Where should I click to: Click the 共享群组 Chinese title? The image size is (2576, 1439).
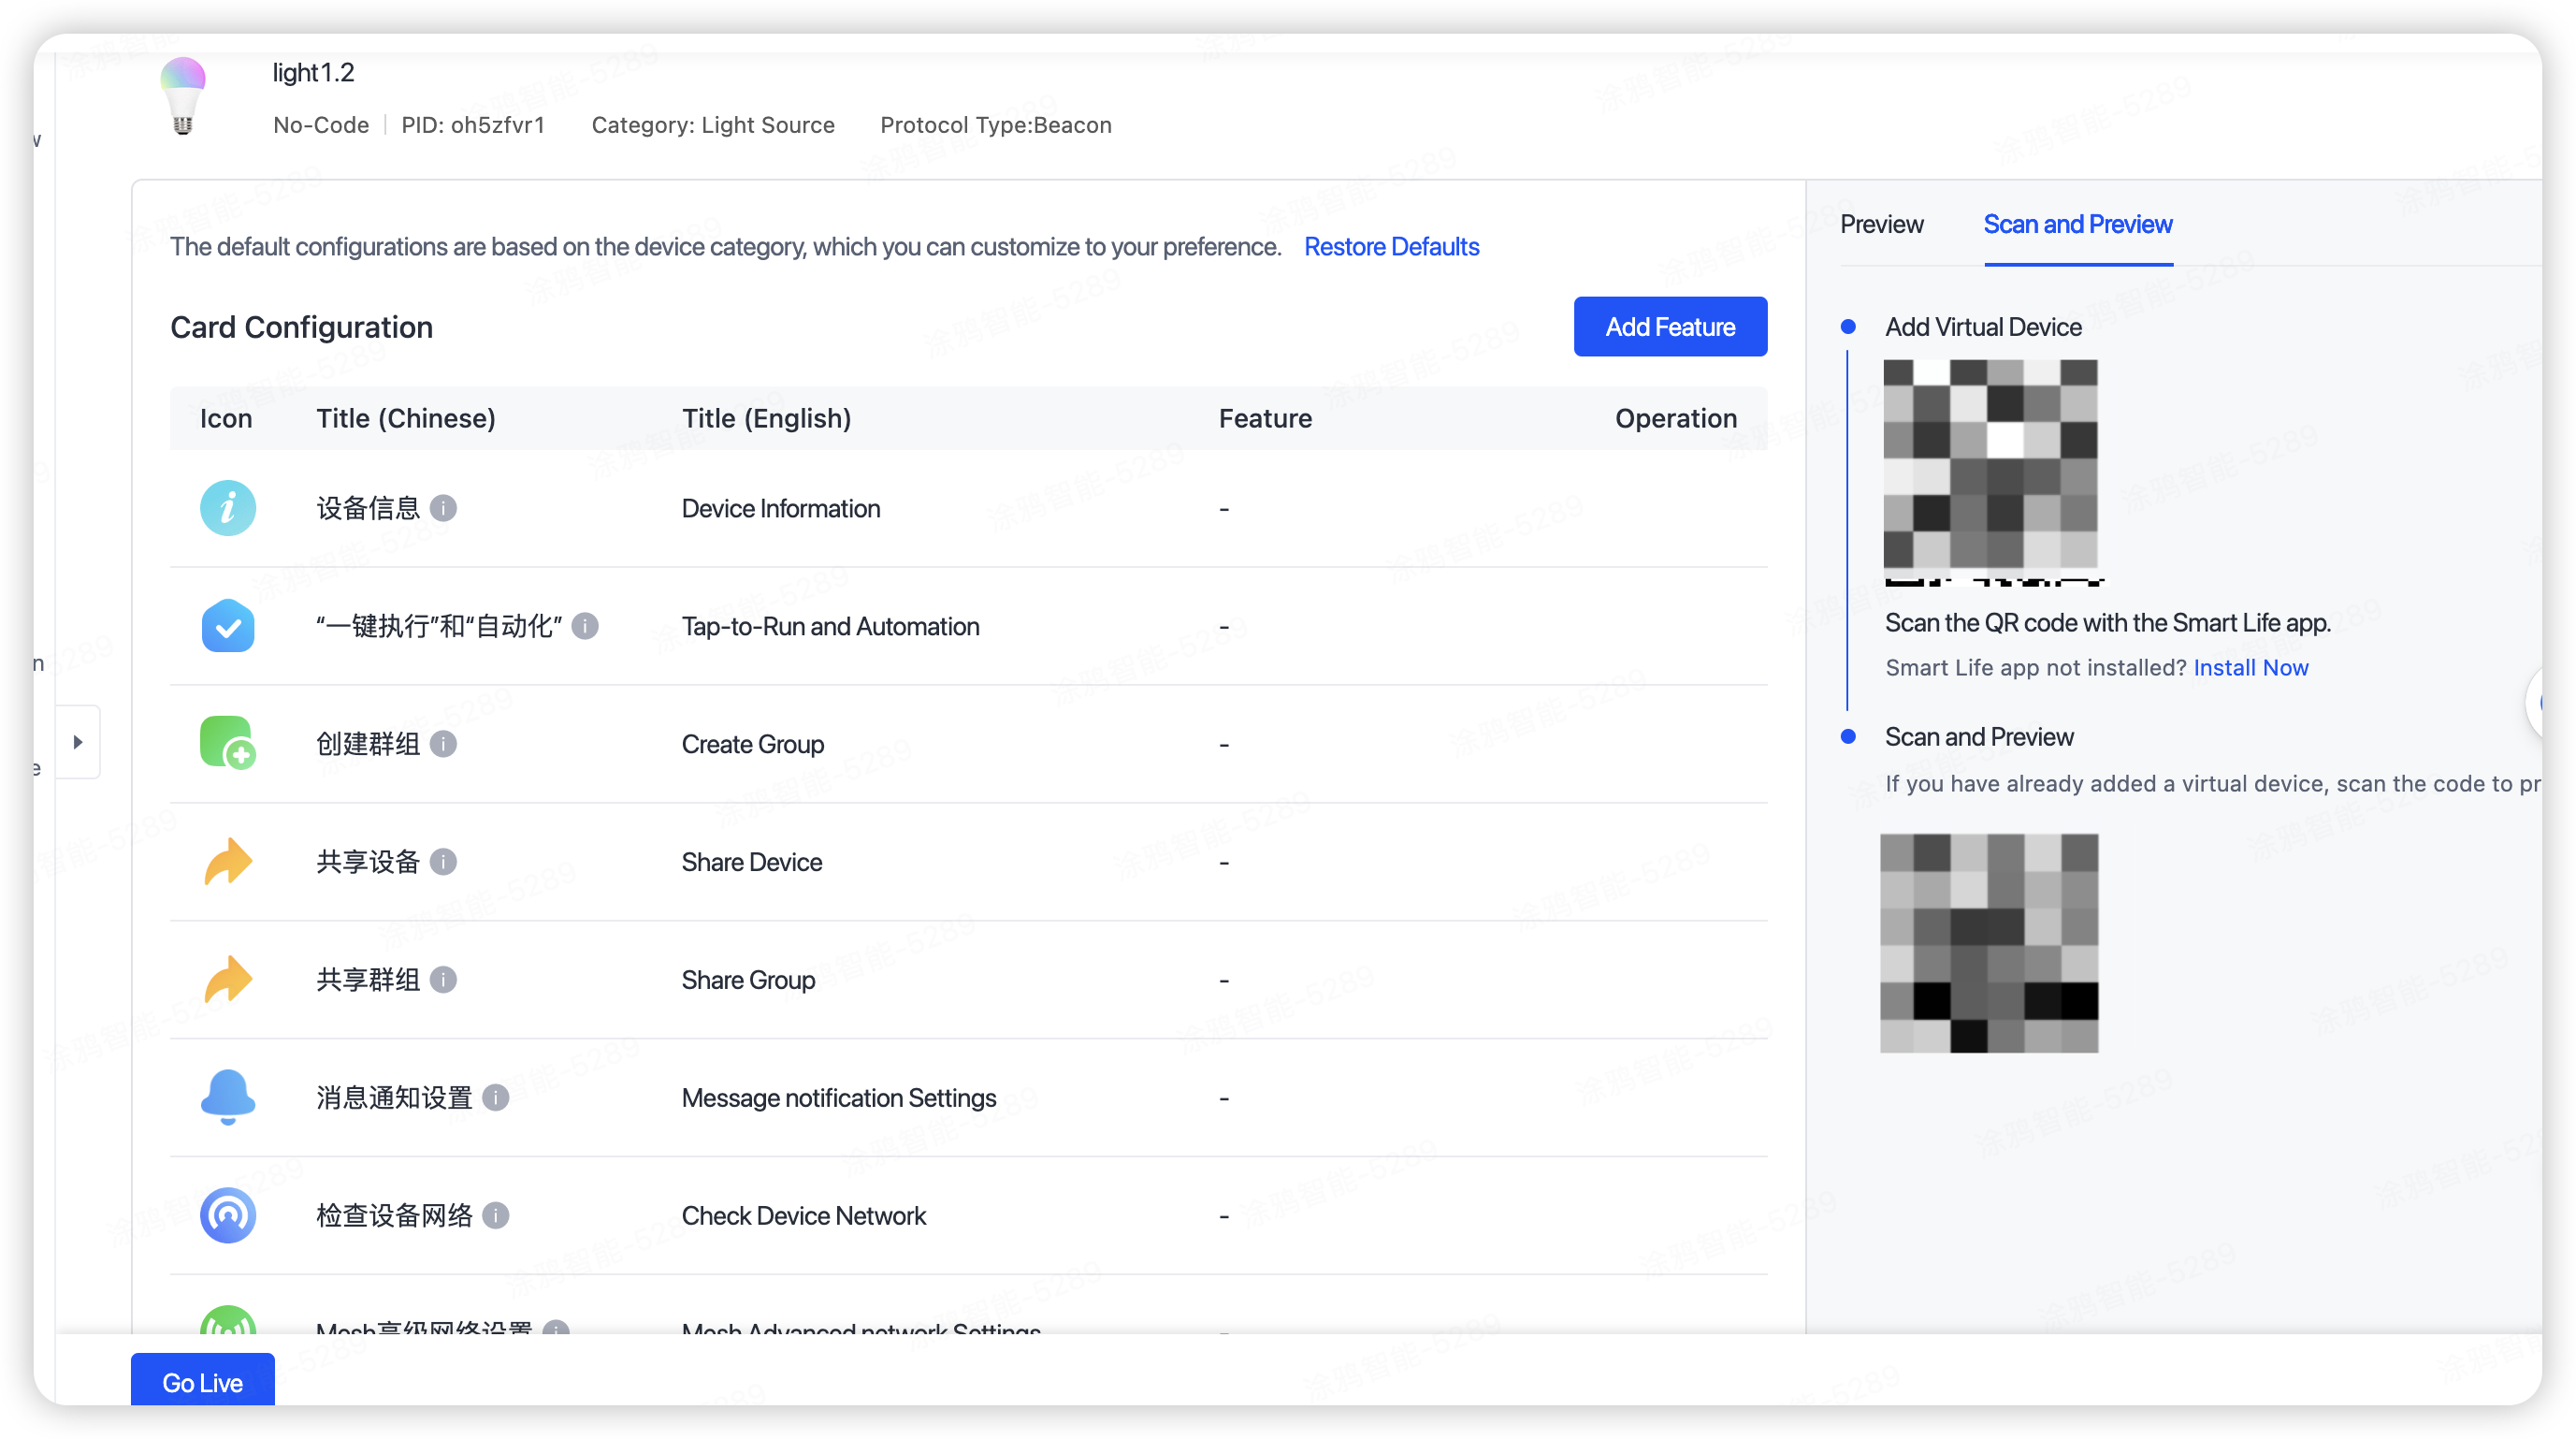[368, 980]
